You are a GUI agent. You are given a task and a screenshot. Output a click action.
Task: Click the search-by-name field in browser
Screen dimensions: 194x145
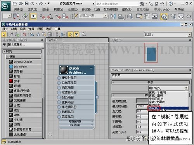(25, 45)
